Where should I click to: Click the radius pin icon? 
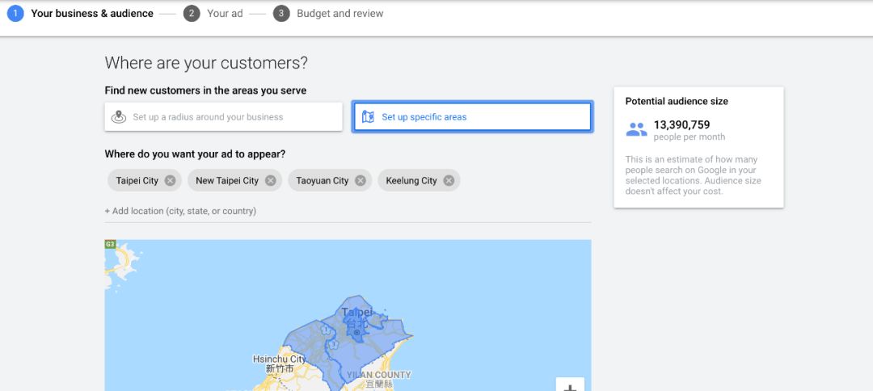pyautogui.click(x=119, y=117)
